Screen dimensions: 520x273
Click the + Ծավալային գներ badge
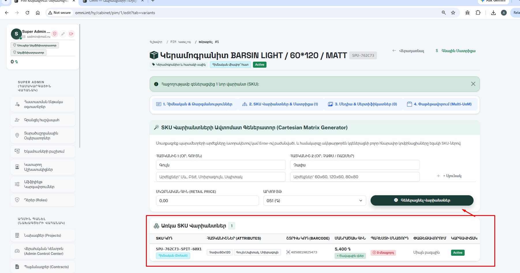coord(350,256)
